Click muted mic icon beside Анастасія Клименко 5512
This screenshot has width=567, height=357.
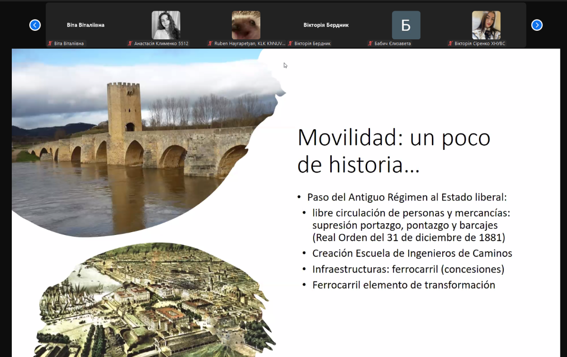tap(130, 44)
